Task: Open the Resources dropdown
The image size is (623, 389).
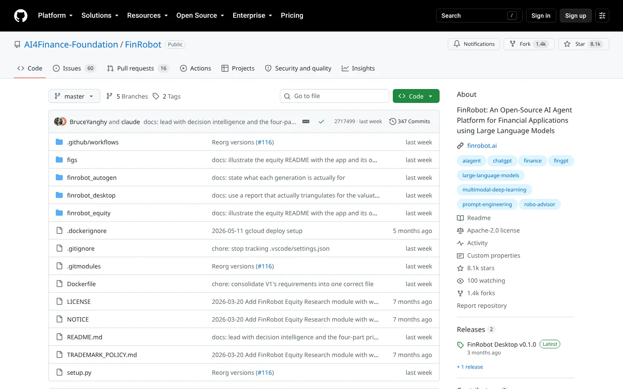Action: tap(148, 16)
